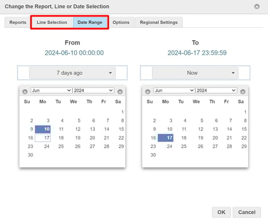Expand the From calendar month selector
This screenshot has height=222, width=268.
51,91
